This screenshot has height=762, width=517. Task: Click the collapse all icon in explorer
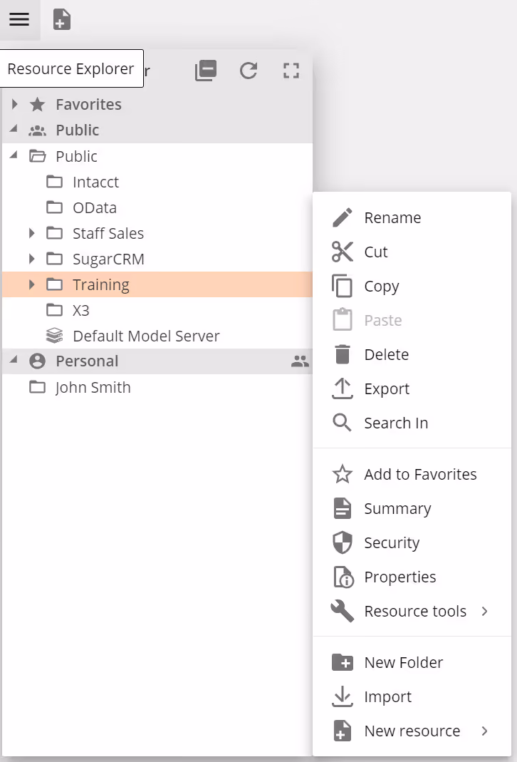click(x=206, y=71)
